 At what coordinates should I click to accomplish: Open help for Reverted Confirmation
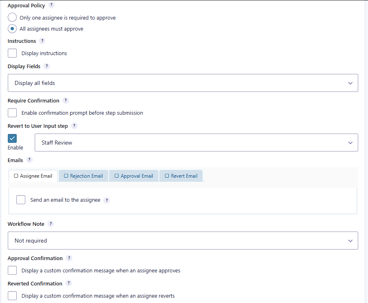click(x=69, y=283)
